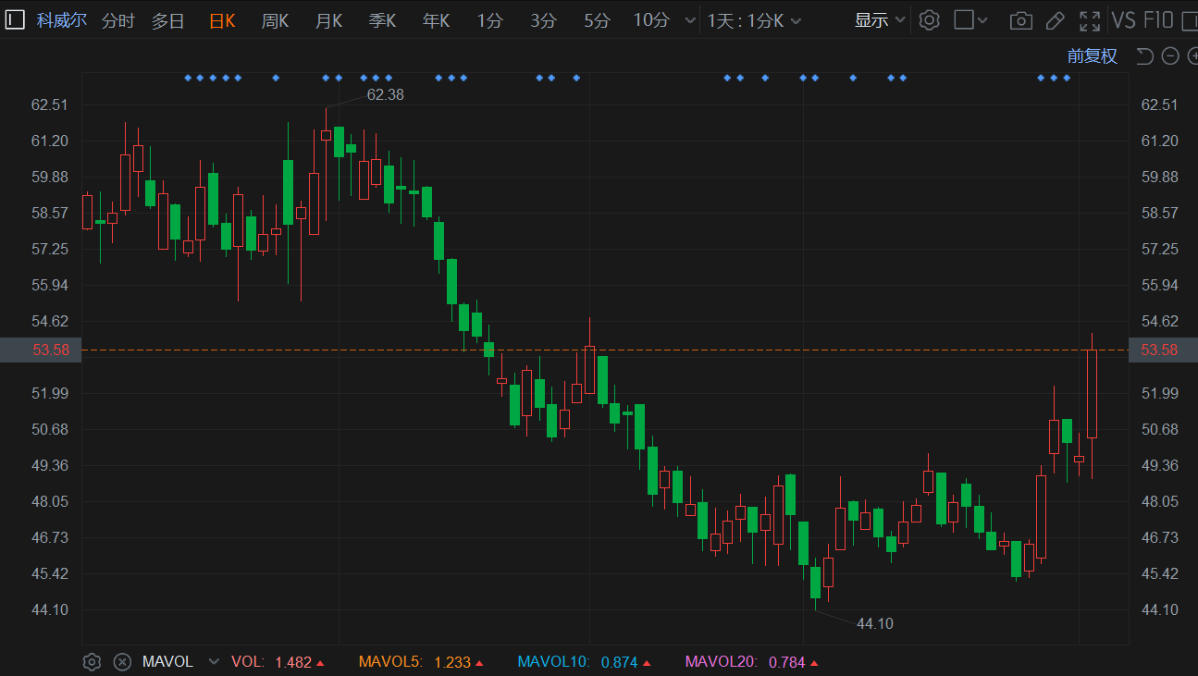This screenshot has height=676, width=1198.
Task: Toggle the VS compare mode
Action: (1123, 20)
